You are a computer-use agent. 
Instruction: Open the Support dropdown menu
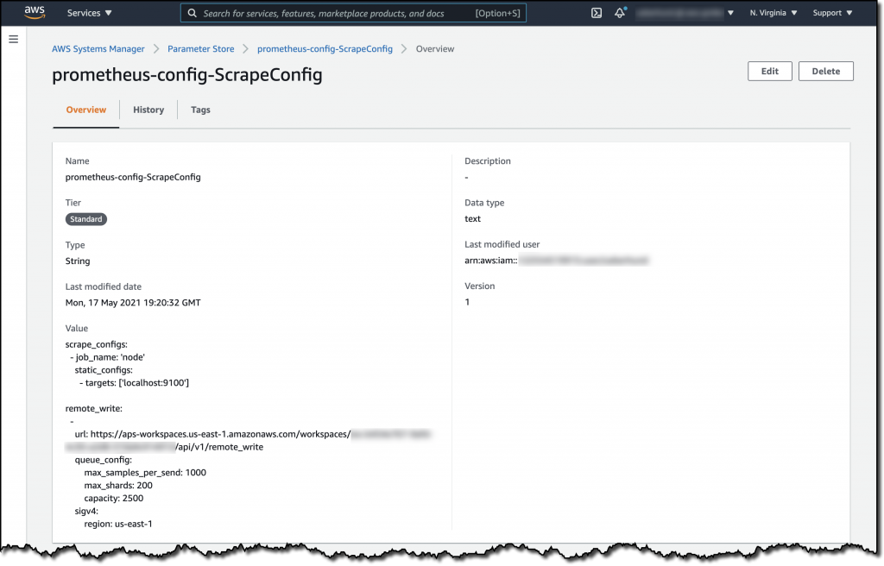click(x=829, y=13)
